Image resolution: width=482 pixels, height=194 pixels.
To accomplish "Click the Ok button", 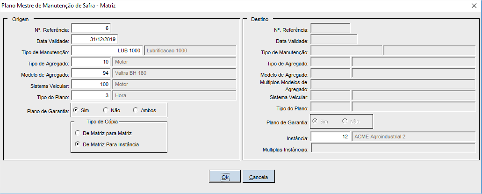I will coord(225,176).
